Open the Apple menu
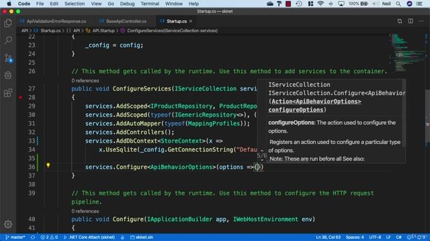430x241 pixels. pos(9,3)
